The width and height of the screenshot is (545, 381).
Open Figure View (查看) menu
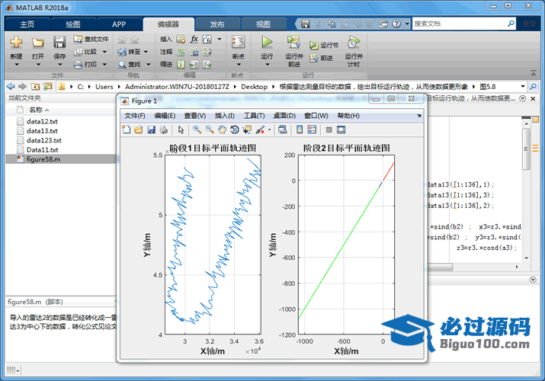(195, 116)
